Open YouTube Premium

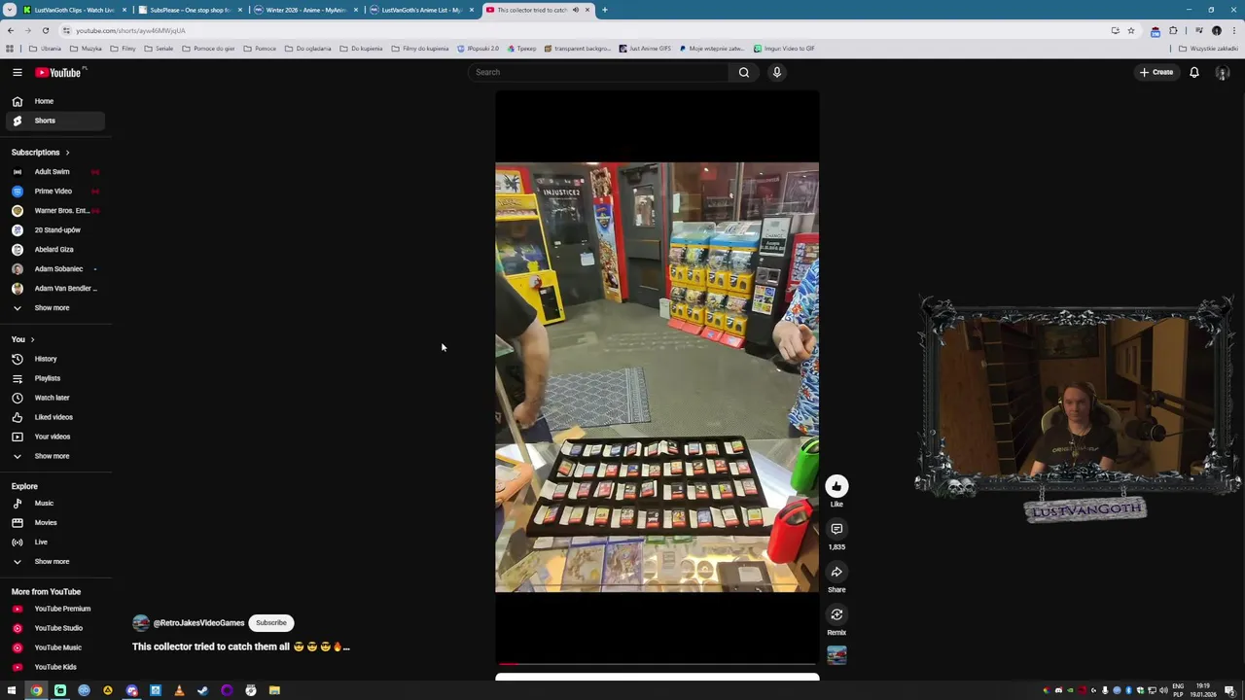55,609
